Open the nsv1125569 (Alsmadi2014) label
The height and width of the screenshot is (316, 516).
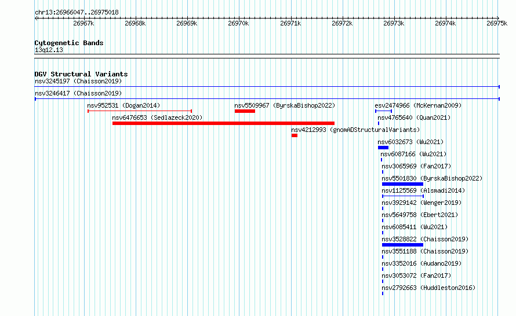(423, 190)
